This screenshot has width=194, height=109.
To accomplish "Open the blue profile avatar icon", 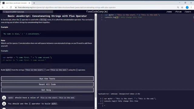I will [187, 7].
